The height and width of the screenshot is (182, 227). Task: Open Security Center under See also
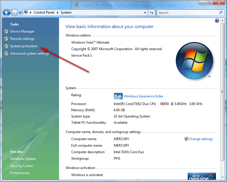pyautogui.click(x=22, y=166)
